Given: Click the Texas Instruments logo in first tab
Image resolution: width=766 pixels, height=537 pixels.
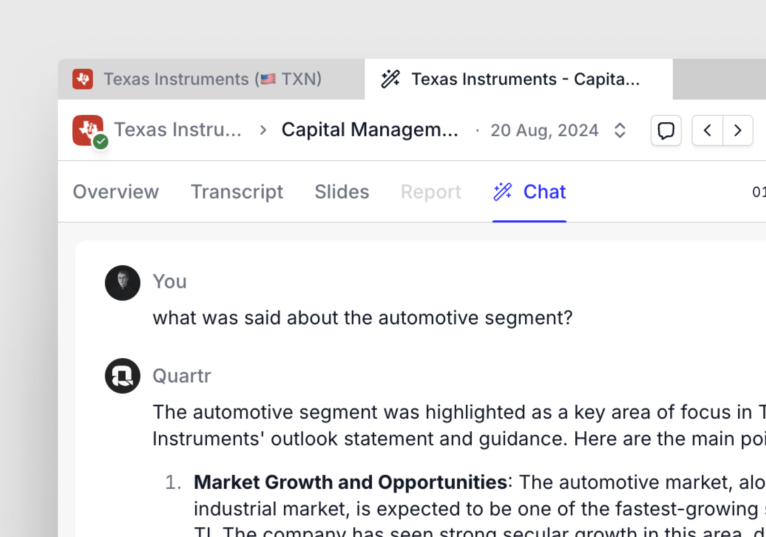Looking at the screenshot, I should tap(83, 79).
